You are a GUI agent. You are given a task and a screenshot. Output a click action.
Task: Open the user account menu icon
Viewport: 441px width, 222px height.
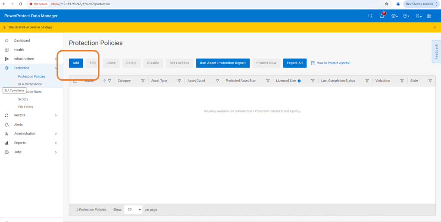pos(417,16)
